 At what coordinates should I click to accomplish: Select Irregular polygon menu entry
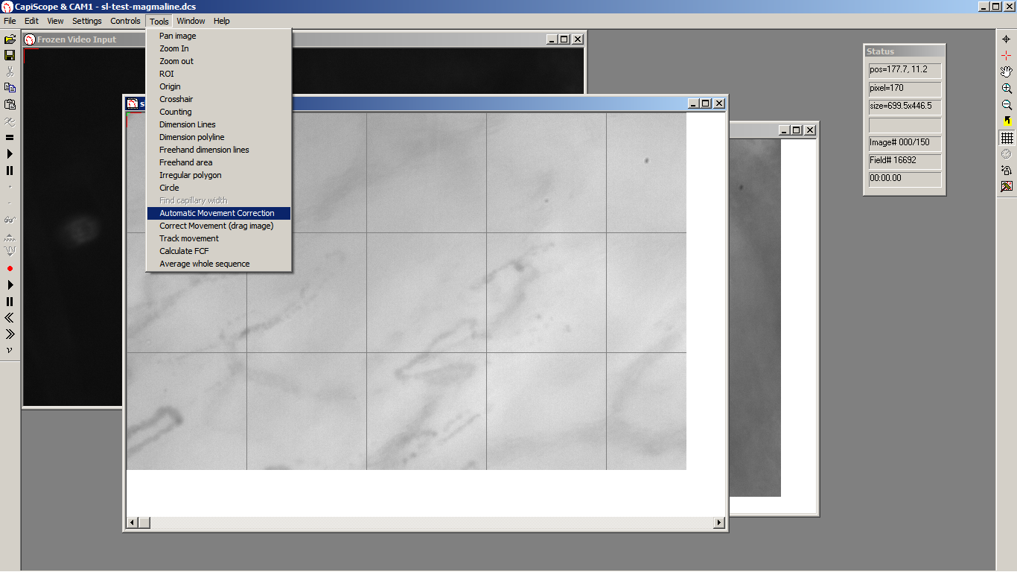point(218,175)
